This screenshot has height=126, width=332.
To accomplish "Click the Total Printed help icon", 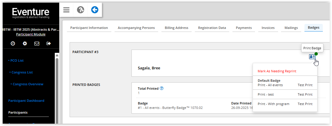I will click(x=161, y=88).
